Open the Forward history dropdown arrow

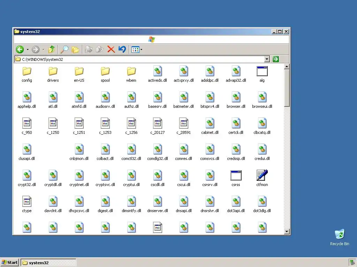[x=43, y=49]
